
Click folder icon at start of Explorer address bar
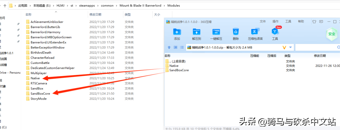tap(11, 6)
